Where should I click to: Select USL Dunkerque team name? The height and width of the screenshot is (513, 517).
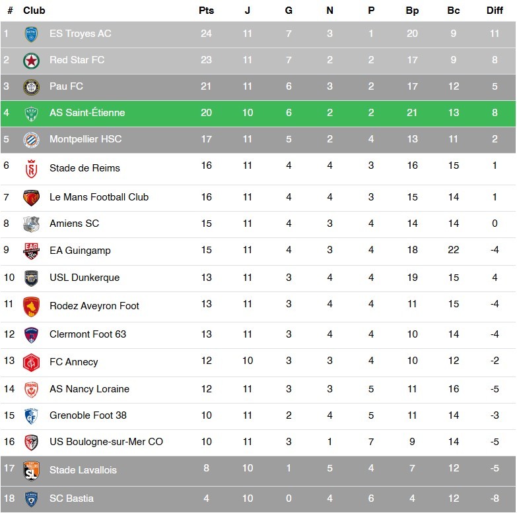(x=85, y=278)
